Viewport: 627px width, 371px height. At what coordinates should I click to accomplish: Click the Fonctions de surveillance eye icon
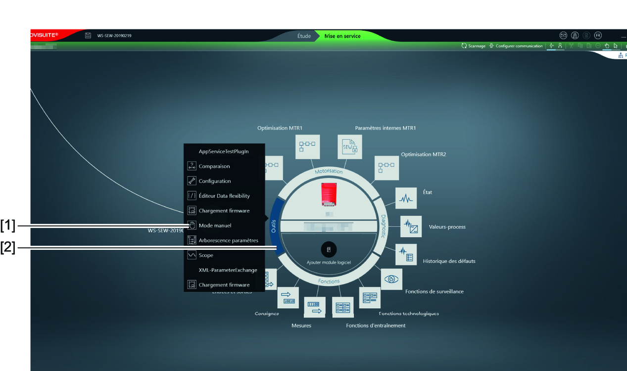pyautogui.click(x=391, y=279)
